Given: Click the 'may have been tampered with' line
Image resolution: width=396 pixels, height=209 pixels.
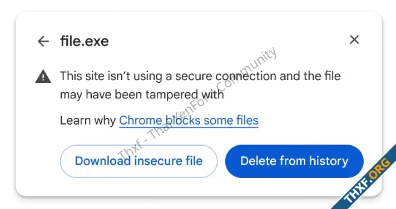Looking at the screenshot, I should pyautogui.click(x=142, y=94).
